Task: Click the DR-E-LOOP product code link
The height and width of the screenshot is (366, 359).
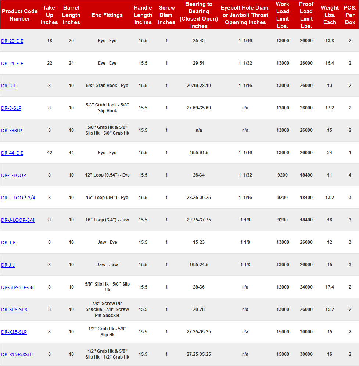Action: [14, 175]
